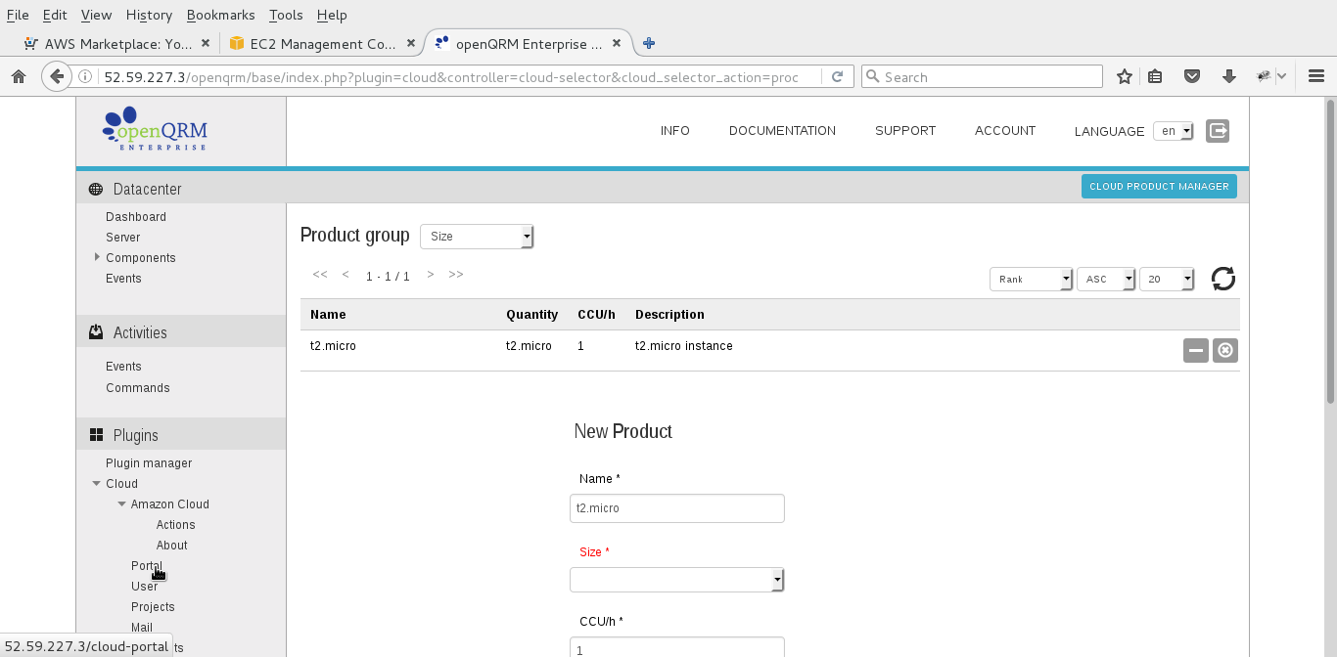
Task: Open the View menu
Action: (x=96, y=15)
